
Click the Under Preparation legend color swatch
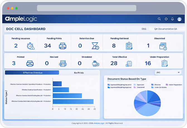click(x=167, y=85)
